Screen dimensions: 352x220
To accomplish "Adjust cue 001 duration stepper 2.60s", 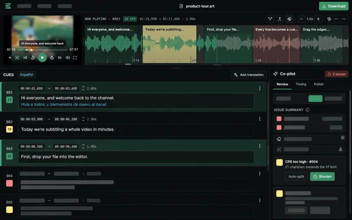I will tap(83, 88).
